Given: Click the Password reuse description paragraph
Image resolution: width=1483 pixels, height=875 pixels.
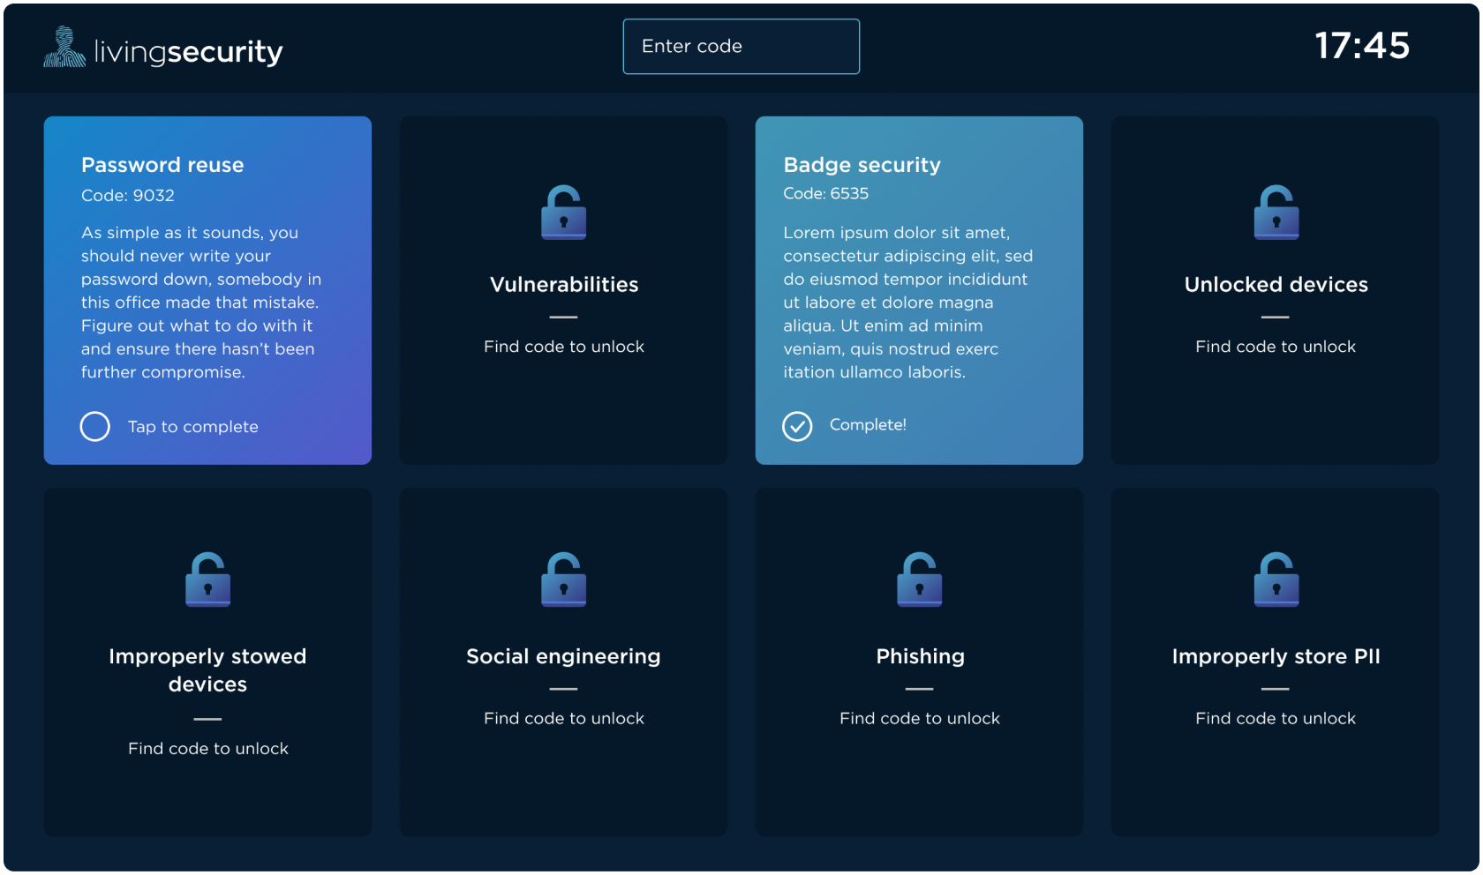Looking at the screenshot, I should (x=201, y=303).
